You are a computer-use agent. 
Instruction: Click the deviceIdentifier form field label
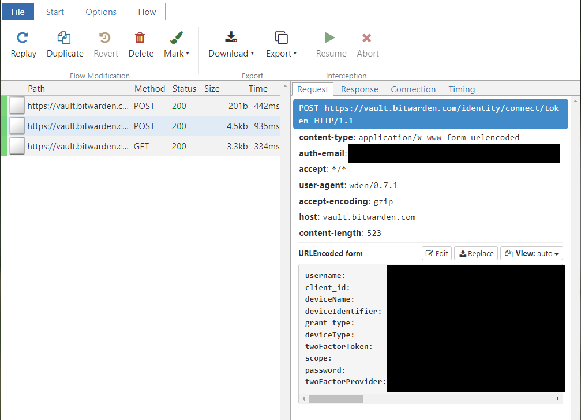pyautogui.click(x=343, y=311)
